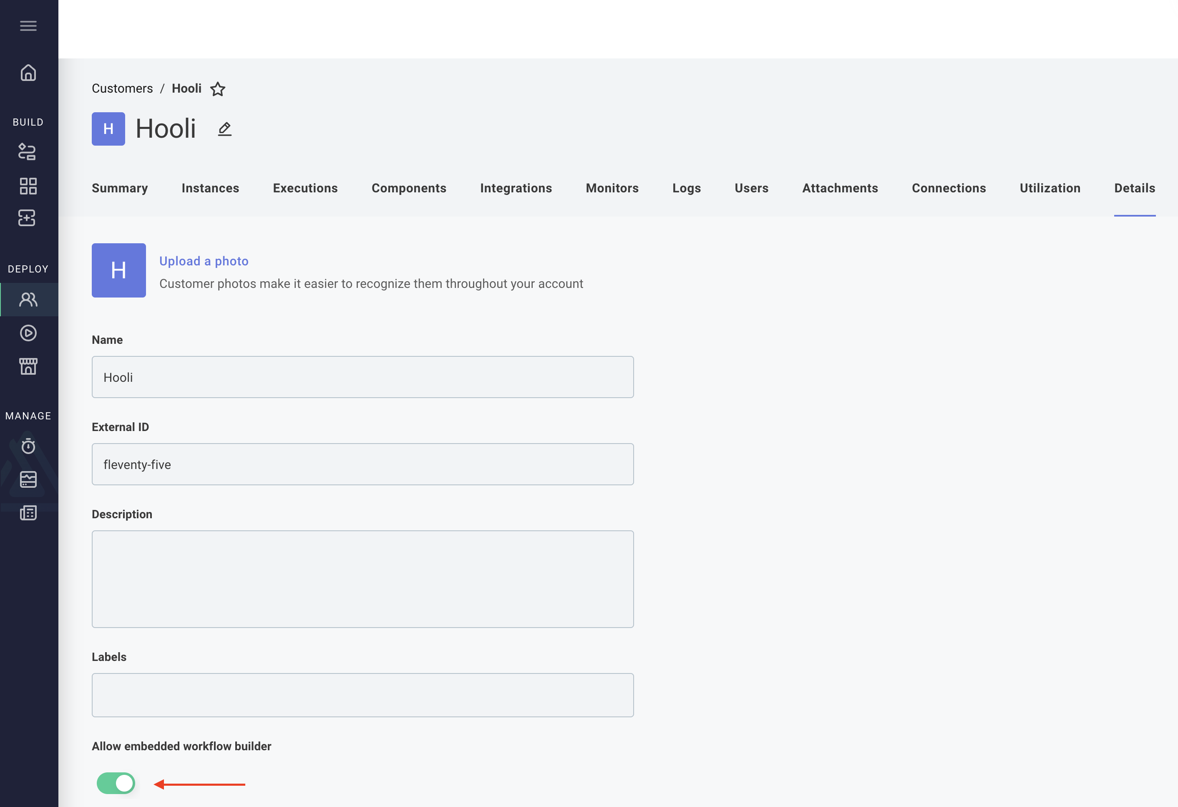
Task: Open the Home page from the sidebar
Action: coord(28,73)
